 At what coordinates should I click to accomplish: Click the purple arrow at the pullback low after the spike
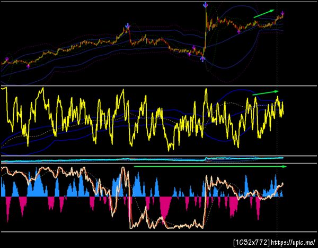pyautogui.click(x=239, y=32)
